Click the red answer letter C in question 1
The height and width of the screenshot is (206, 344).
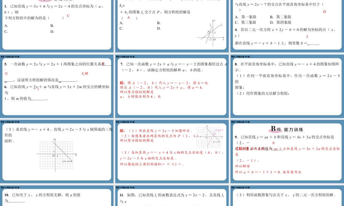[68, 16]
